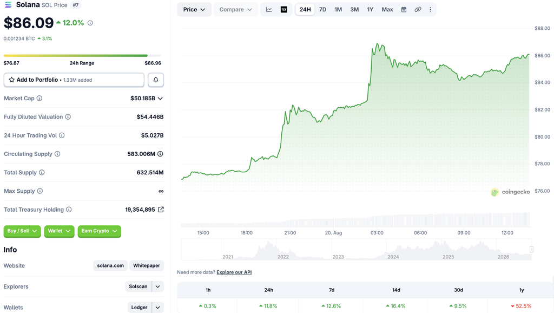The width and height of the screenshot is (554, 313).
Task: Open the Total Supply info icon
Action: [42, 173]
